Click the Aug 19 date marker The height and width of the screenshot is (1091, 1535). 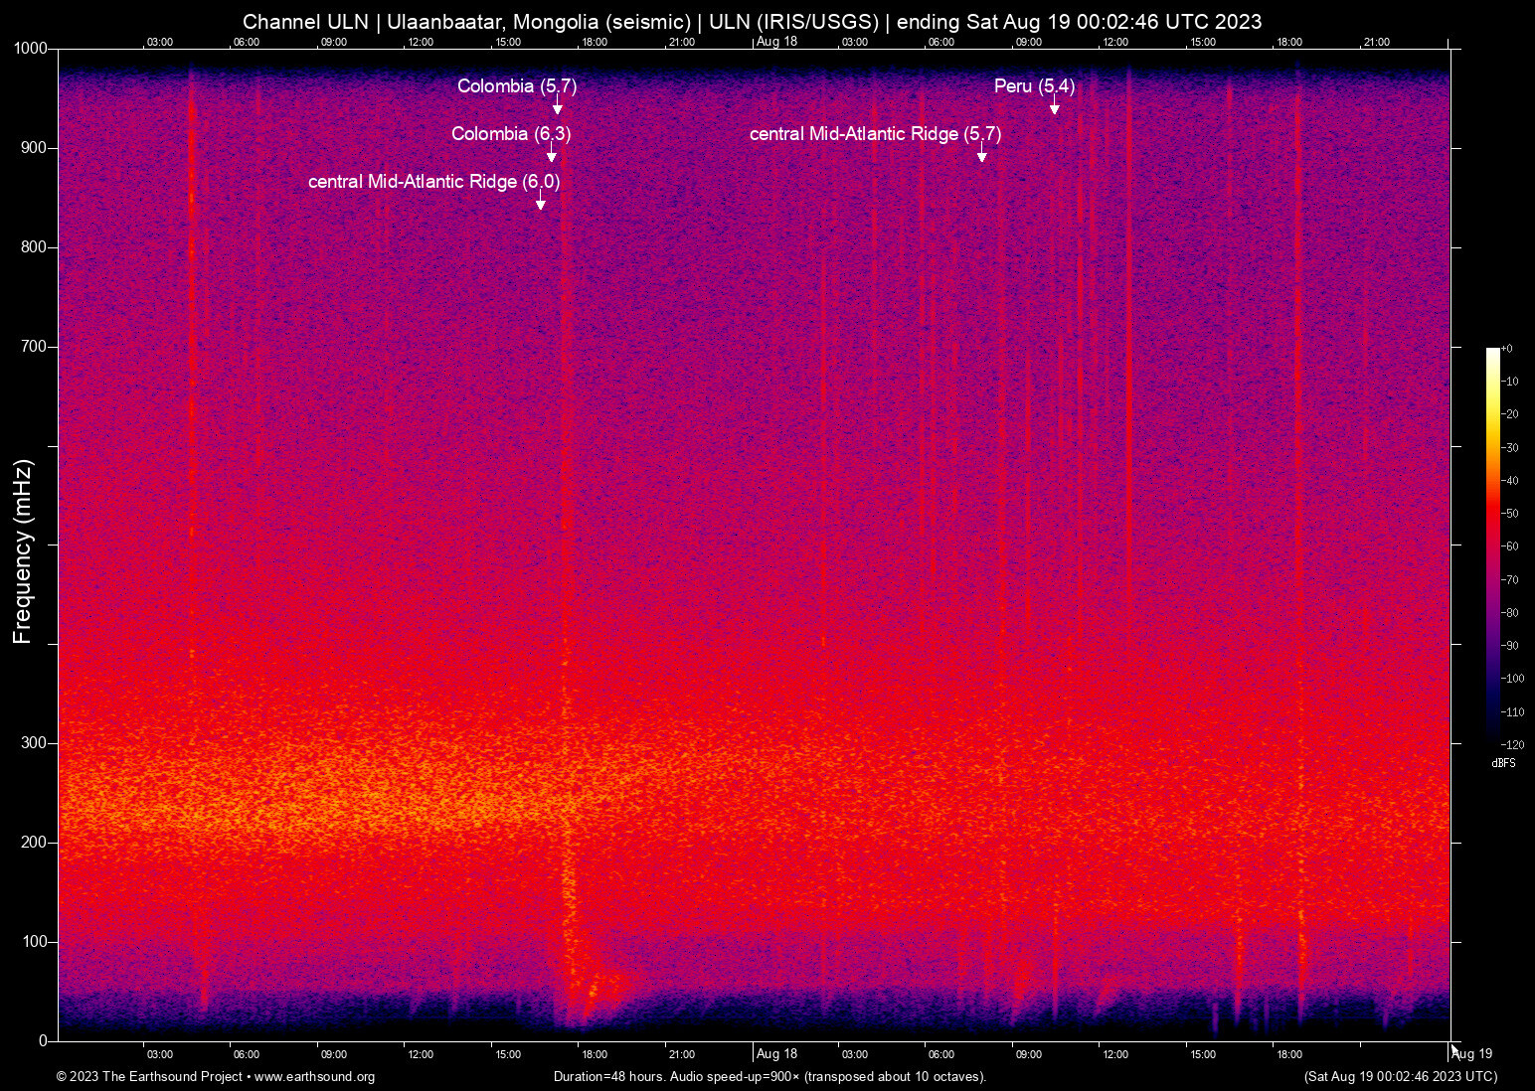click(1472, 1054)
